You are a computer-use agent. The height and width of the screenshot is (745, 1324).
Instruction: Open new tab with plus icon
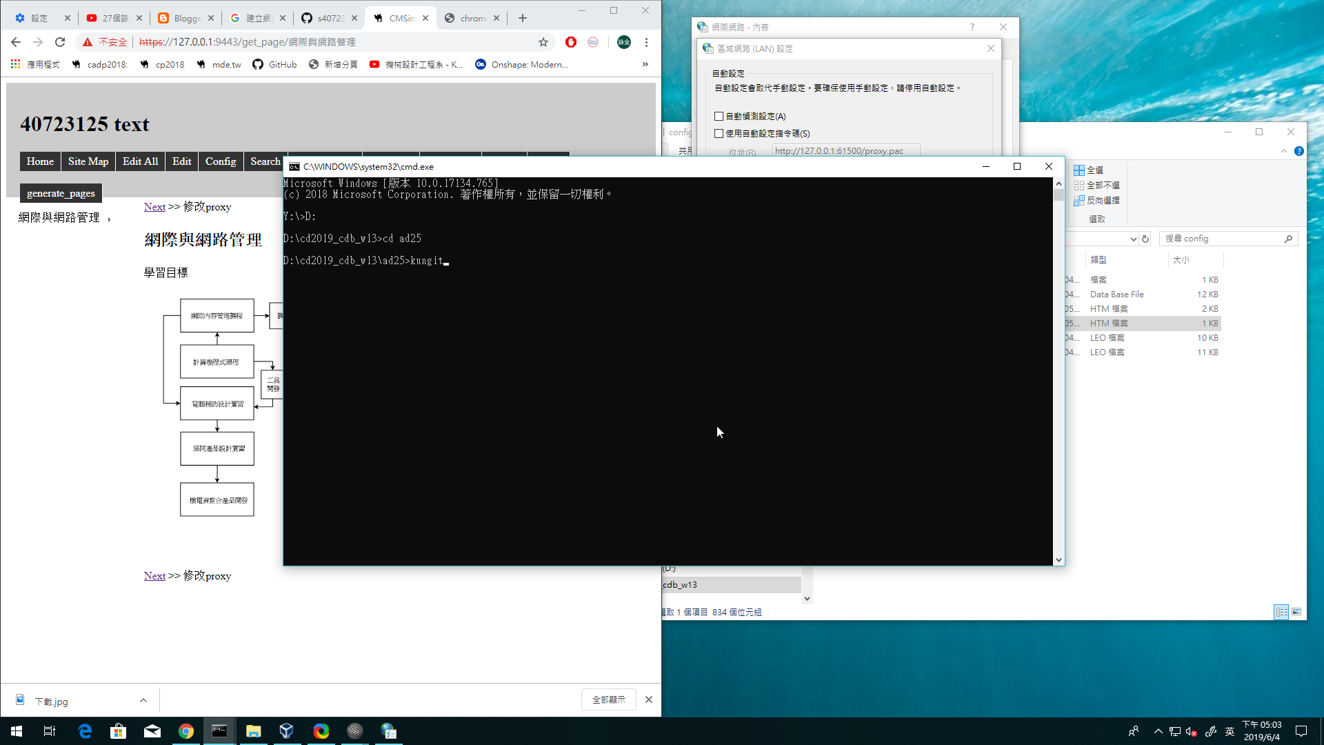coord(523,18)
